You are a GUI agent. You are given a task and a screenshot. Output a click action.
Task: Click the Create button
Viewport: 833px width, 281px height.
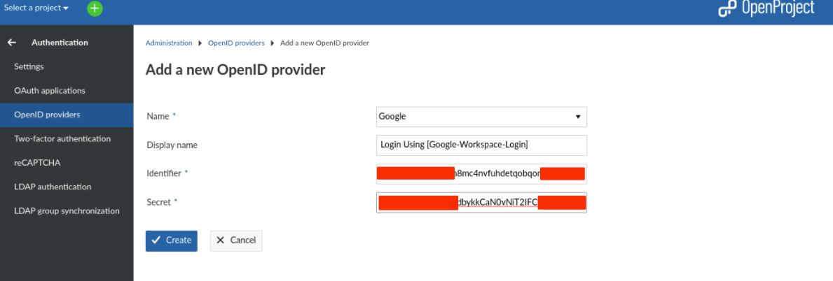click(x=172, y=240)
